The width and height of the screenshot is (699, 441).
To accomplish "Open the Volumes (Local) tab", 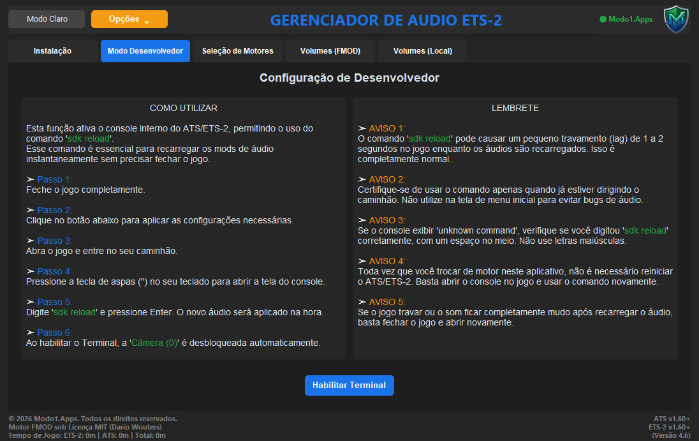I will point(423,51).
